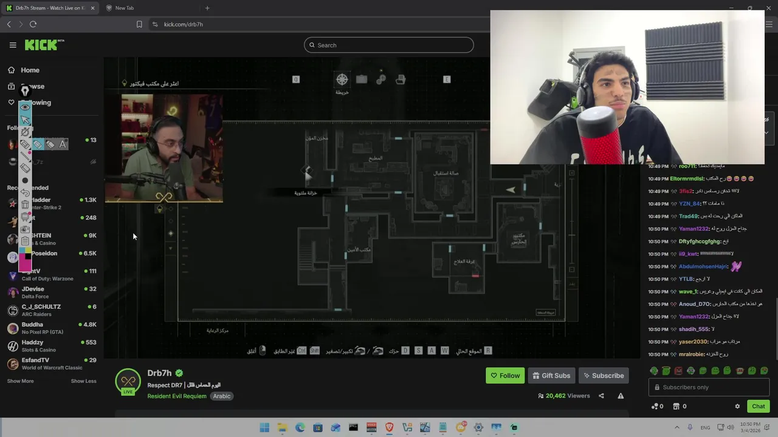This screenshot has height=437, width=778.
Task: Open File Explorer from taskbar
Action: click(282, 427)
